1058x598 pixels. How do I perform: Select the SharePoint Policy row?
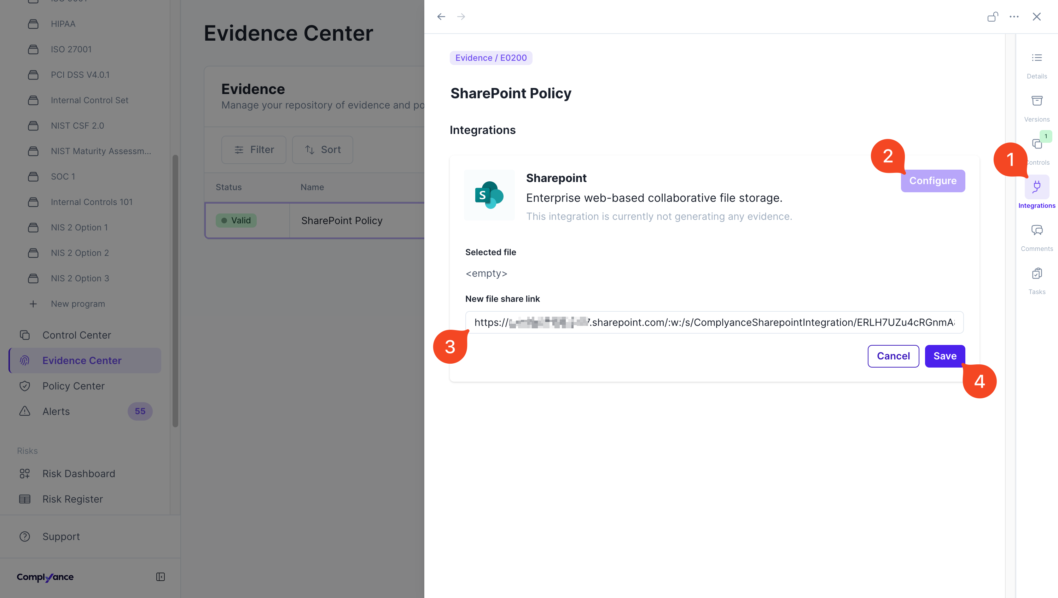tap(315, 221)
